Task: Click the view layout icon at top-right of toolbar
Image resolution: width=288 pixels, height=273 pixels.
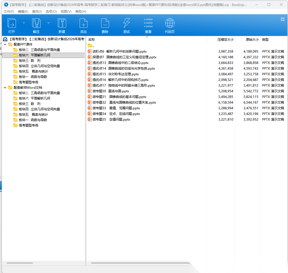Action: (283, 19)
